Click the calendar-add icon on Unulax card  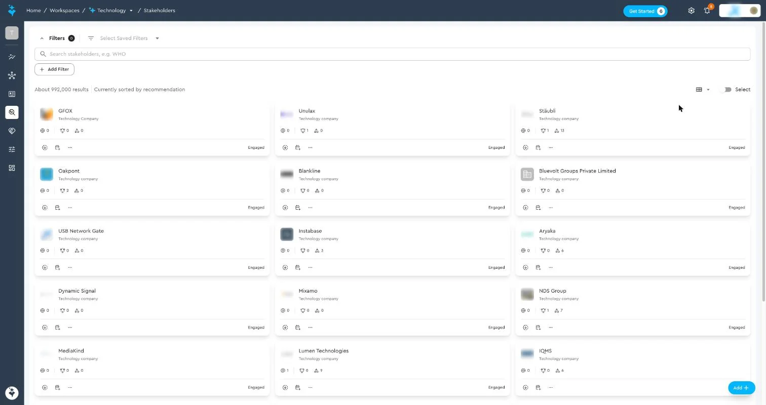click(298, 148)
